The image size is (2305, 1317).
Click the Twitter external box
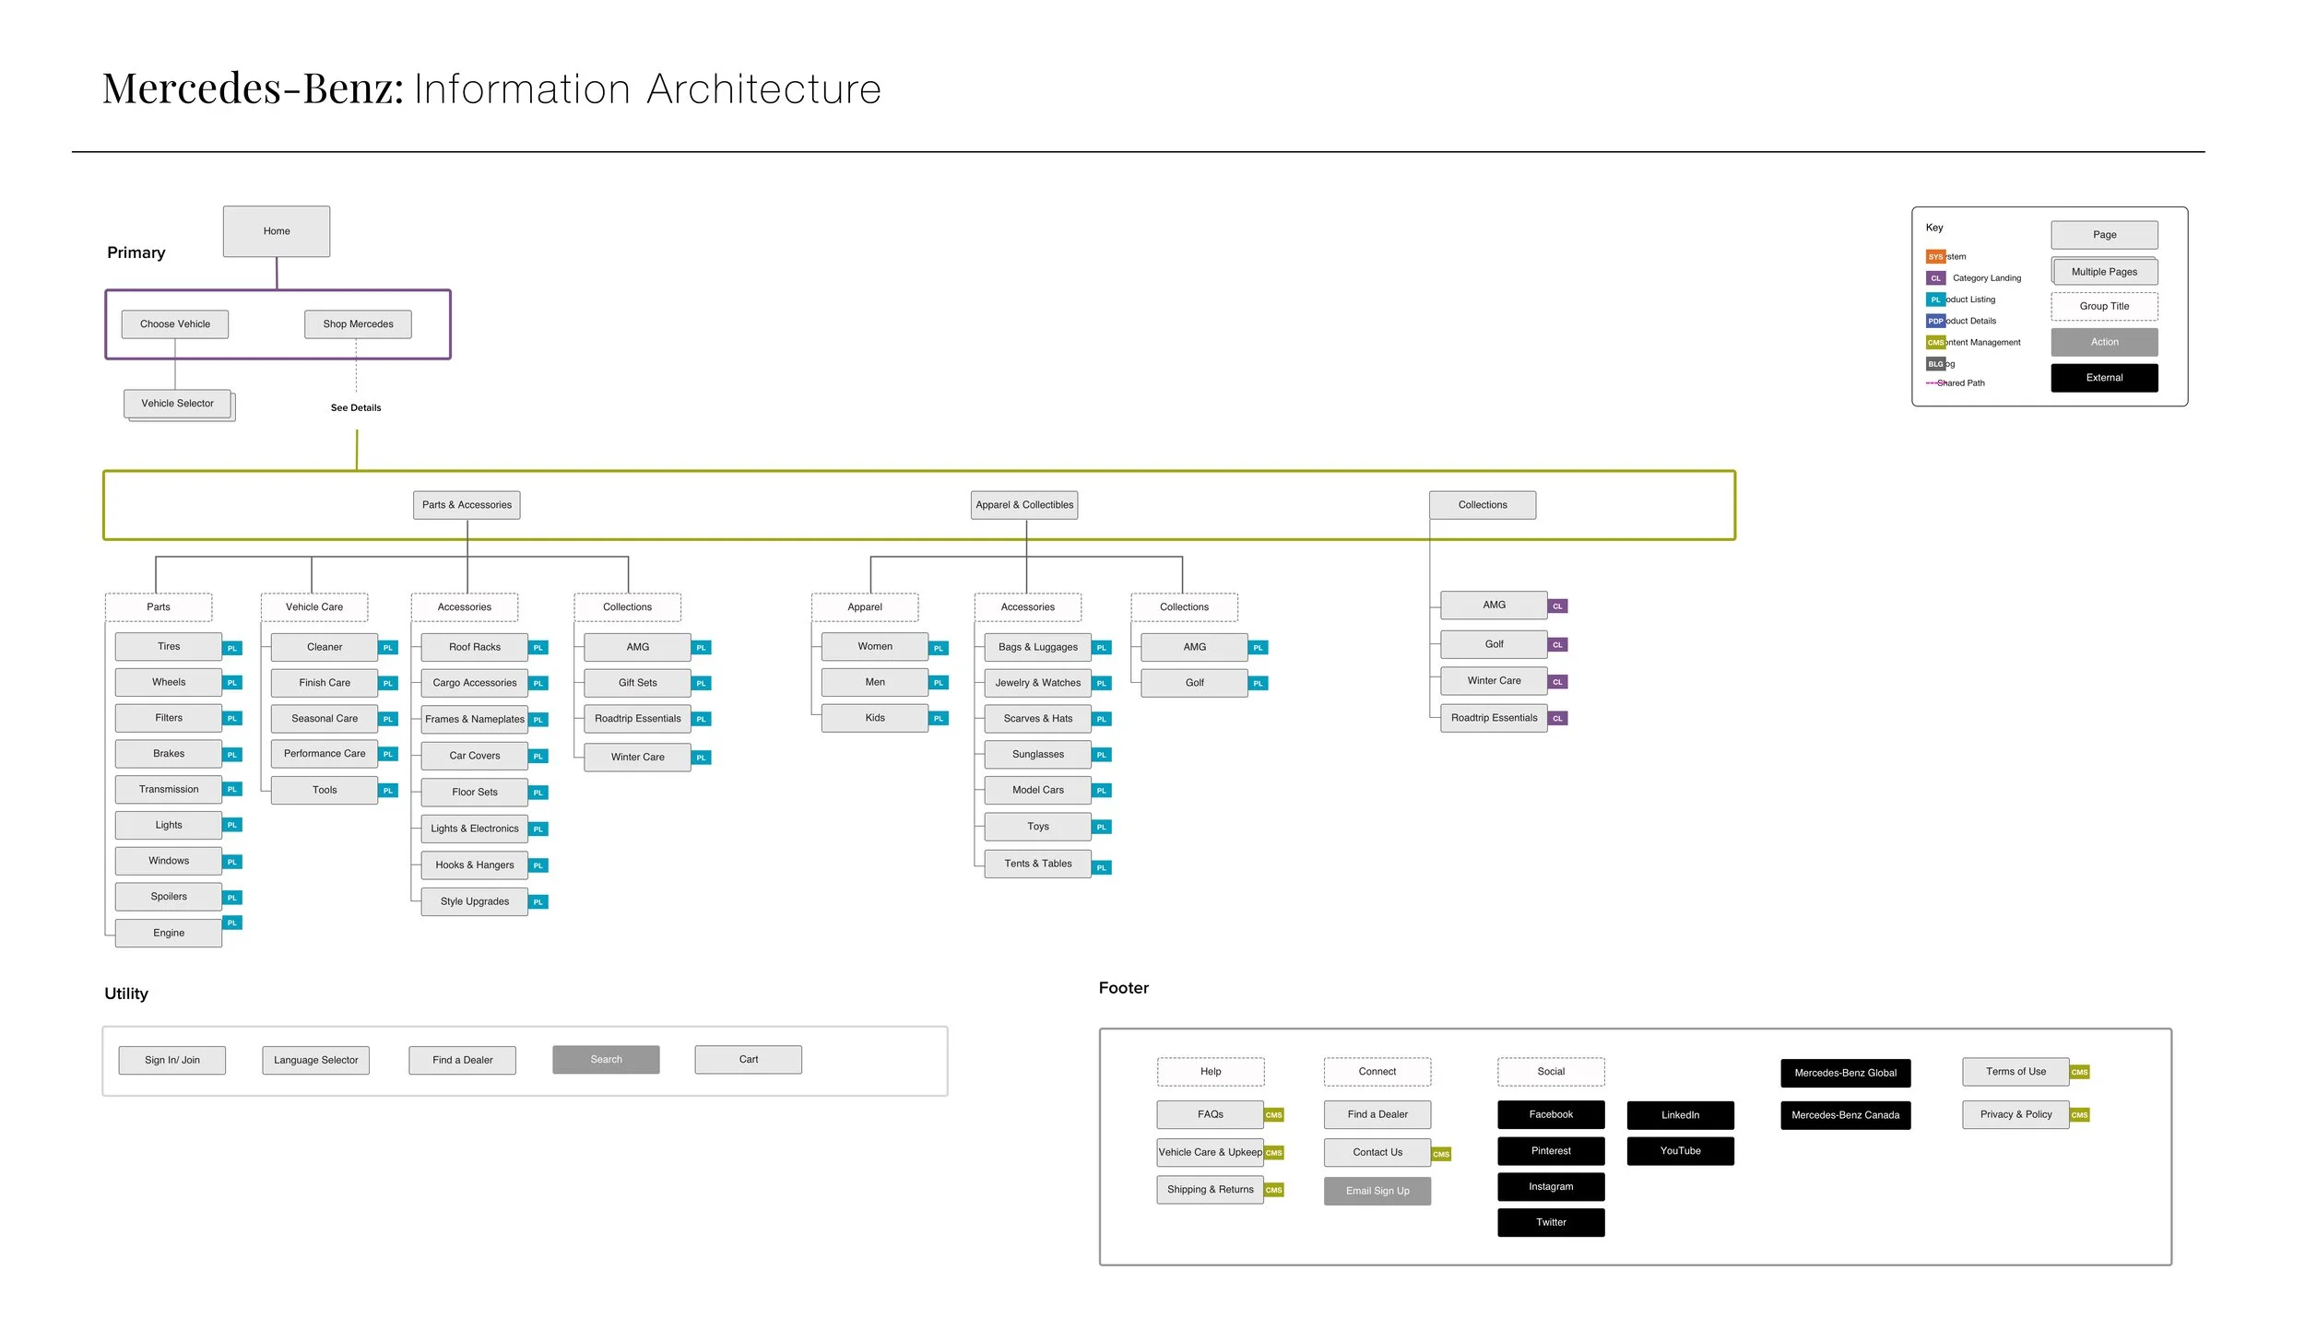click(x=1551, y=1223)
